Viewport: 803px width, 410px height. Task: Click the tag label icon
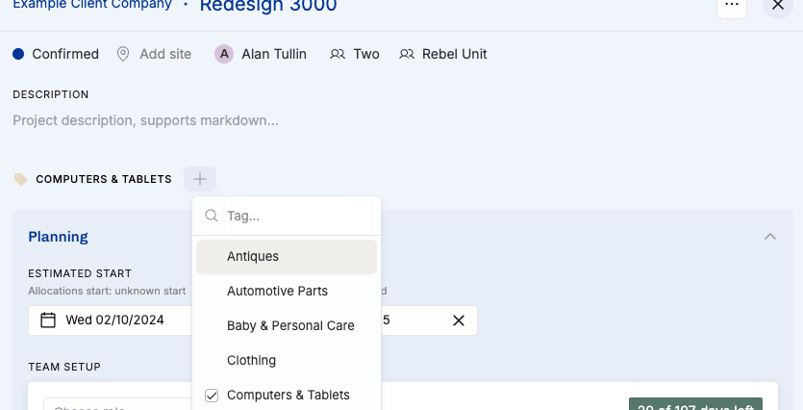(x=20, y=179)
